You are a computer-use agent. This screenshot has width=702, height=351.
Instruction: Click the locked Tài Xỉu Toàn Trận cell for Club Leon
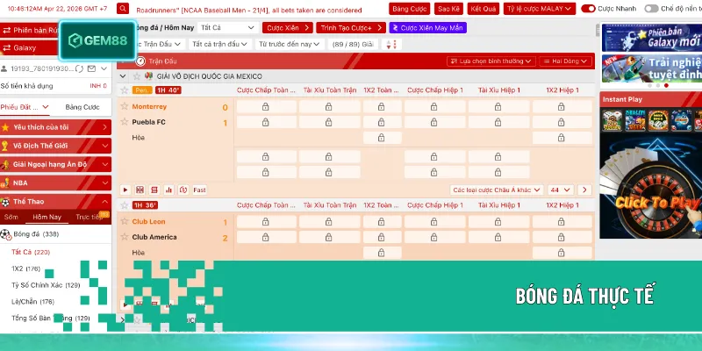(329, 222)
